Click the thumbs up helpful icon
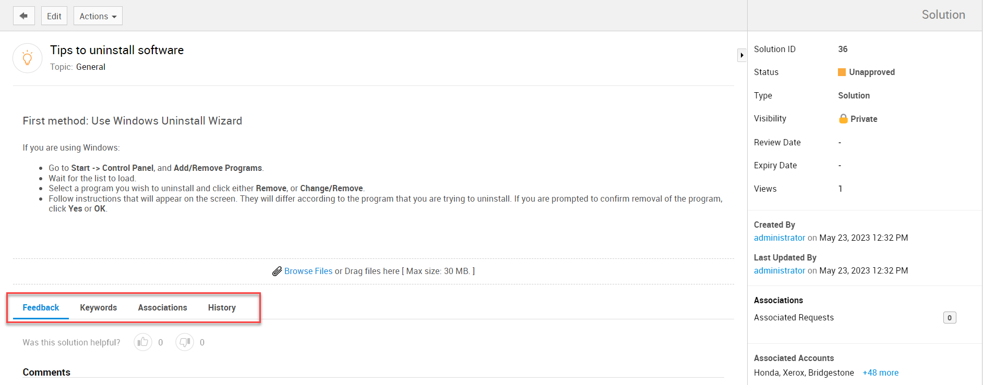The width and height of the screenshot is (983, 385). tap(142, 342)
